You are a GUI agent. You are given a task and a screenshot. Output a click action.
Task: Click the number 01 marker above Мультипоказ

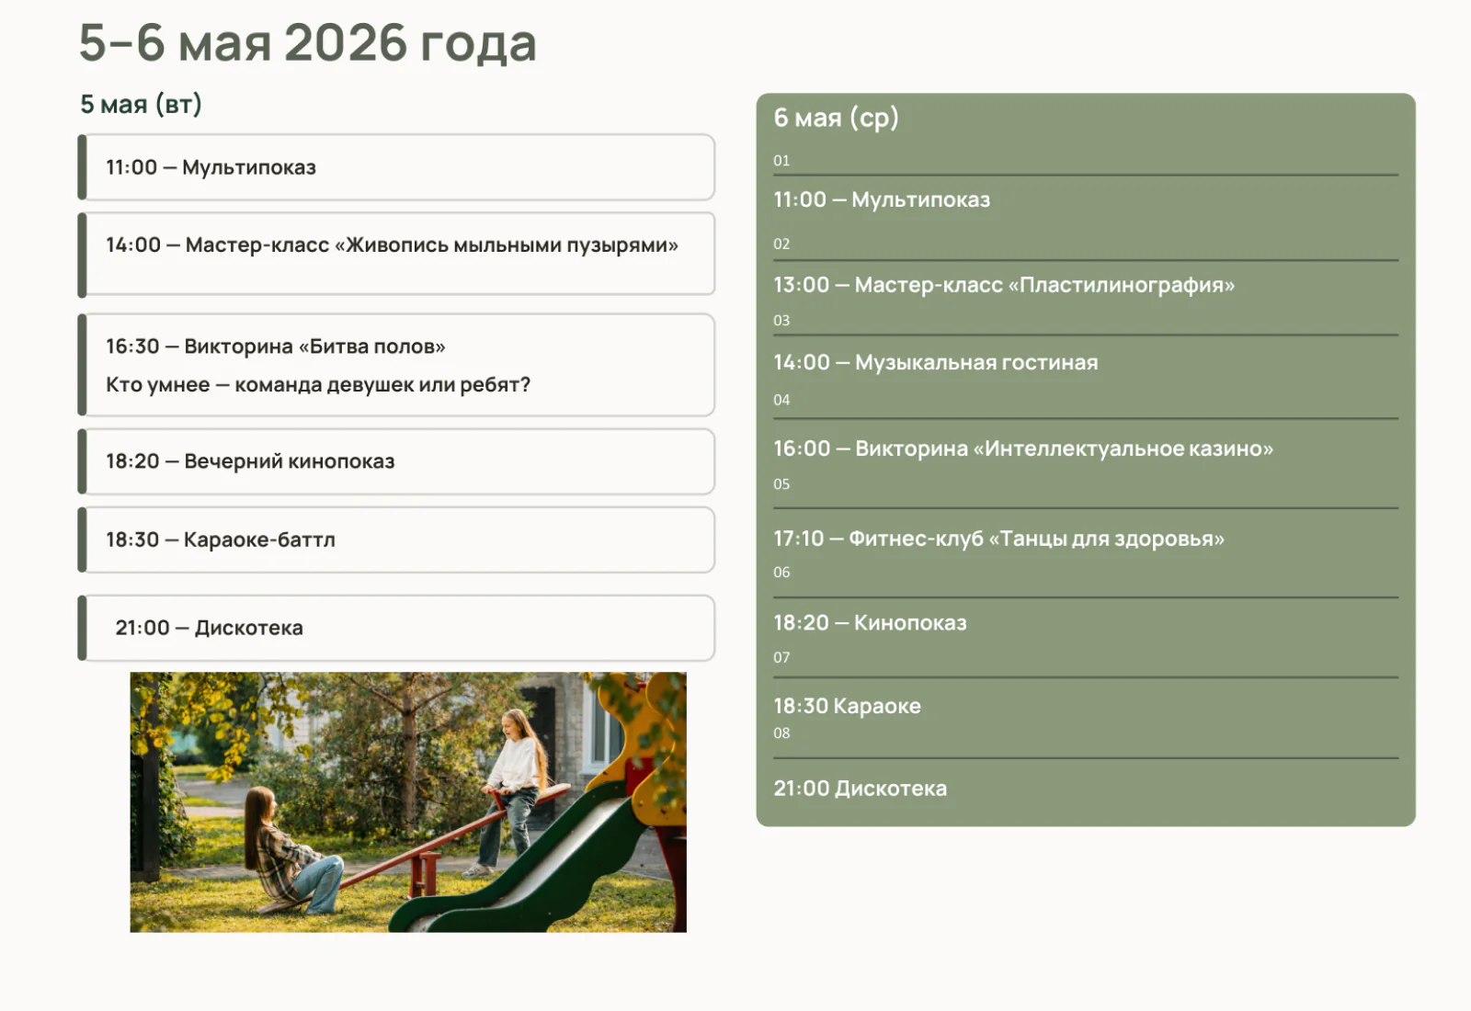782,159
